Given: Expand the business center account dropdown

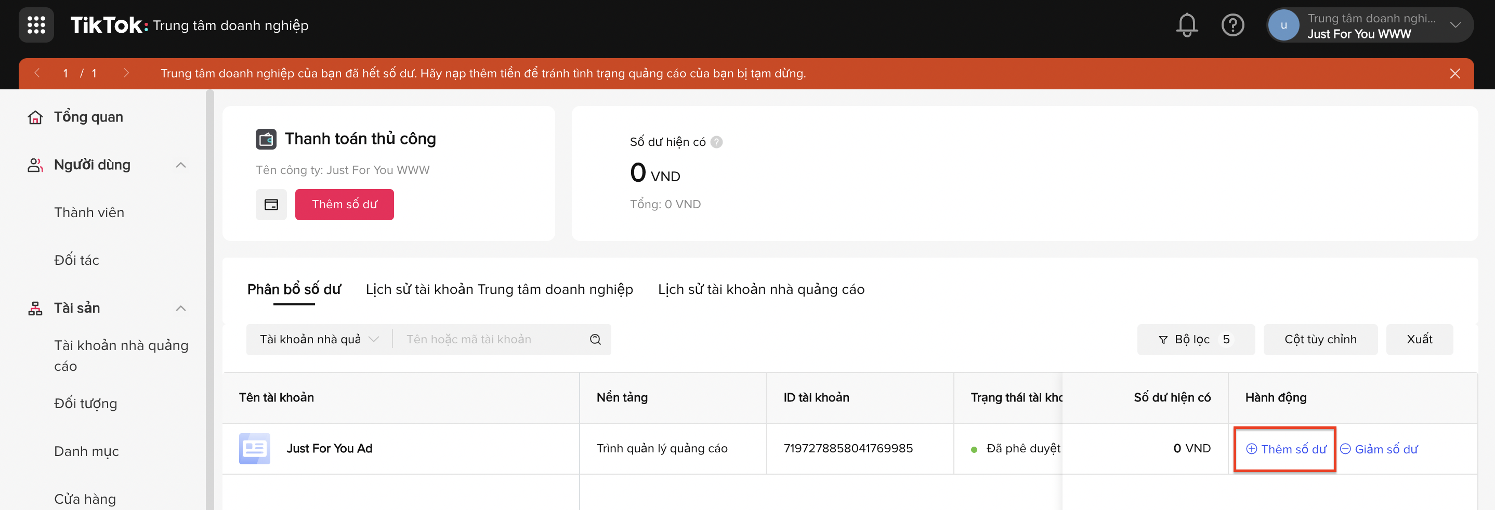Looking at the screenshot, I should (1455, 25).
